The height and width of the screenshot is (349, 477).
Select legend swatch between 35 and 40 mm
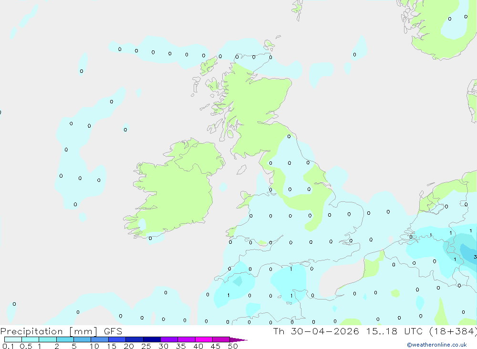point(186,339)
